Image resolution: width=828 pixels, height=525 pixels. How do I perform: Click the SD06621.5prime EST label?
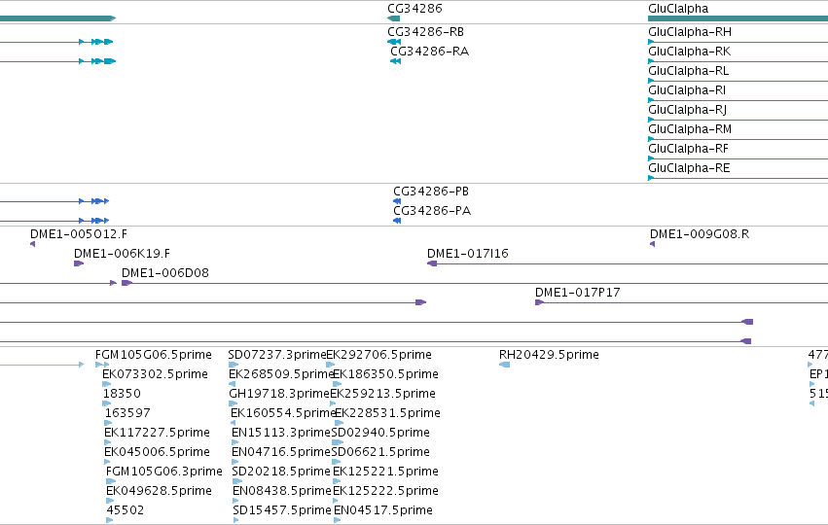coord(380,452)
